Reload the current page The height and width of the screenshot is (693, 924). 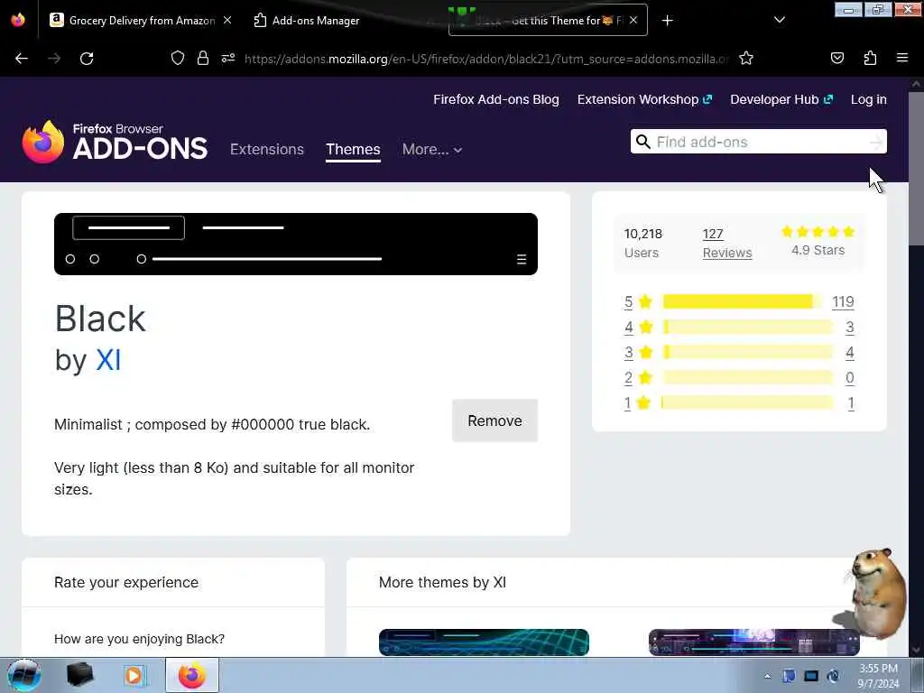87,59
